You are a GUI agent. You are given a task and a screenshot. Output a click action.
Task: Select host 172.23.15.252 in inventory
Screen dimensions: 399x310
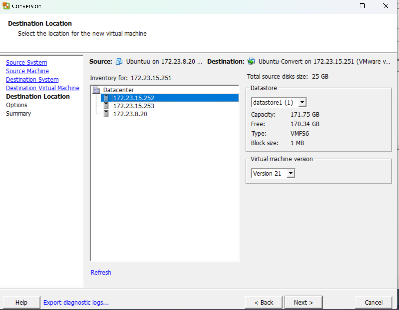169,98
